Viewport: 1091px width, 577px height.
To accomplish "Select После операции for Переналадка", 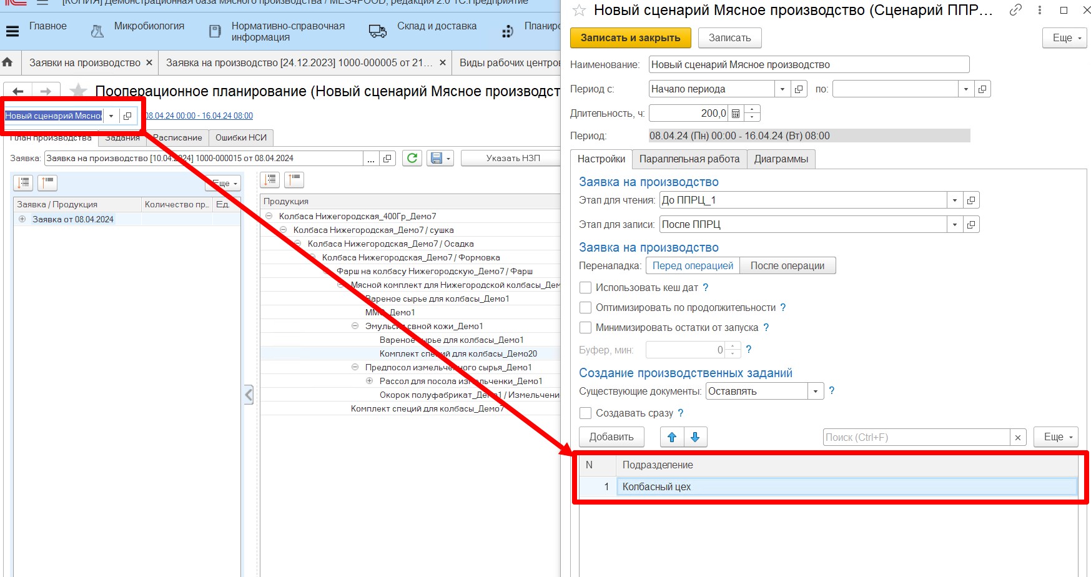I will (x=787, y=266).
